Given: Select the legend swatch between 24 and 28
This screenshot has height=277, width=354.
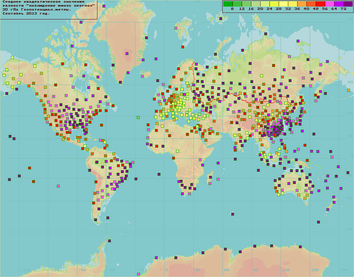Looking at the screenshot, I should pyautogui.click(x=274, y=4).
